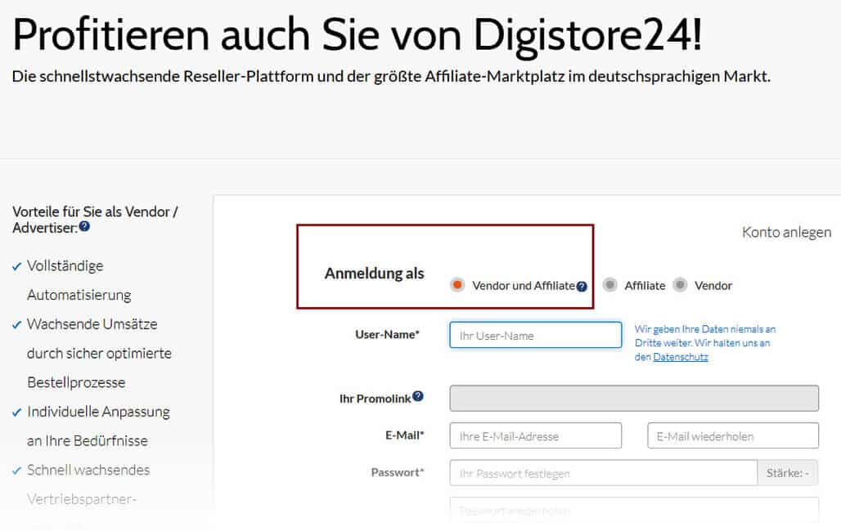Click the Passwort* field label

(397, 472)
